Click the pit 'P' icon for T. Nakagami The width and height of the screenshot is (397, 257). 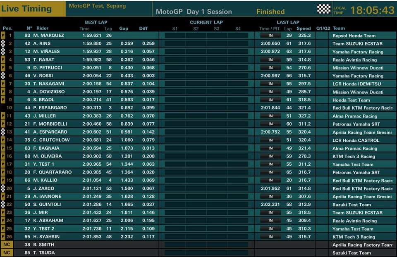click(3, 84)
